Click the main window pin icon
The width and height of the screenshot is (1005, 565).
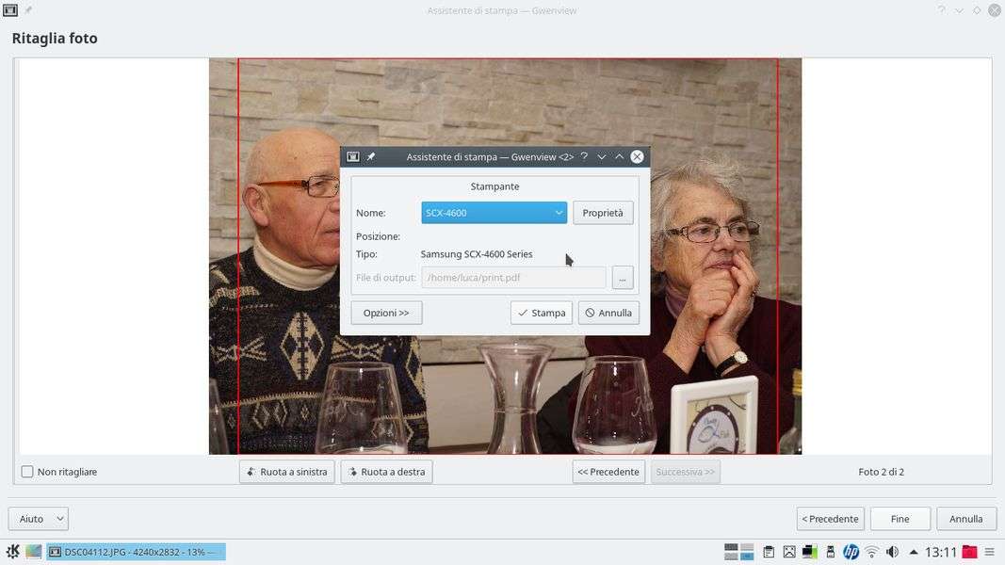click(28, 10)
